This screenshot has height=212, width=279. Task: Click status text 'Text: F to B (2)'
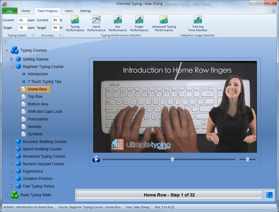[x=164, y=207]
